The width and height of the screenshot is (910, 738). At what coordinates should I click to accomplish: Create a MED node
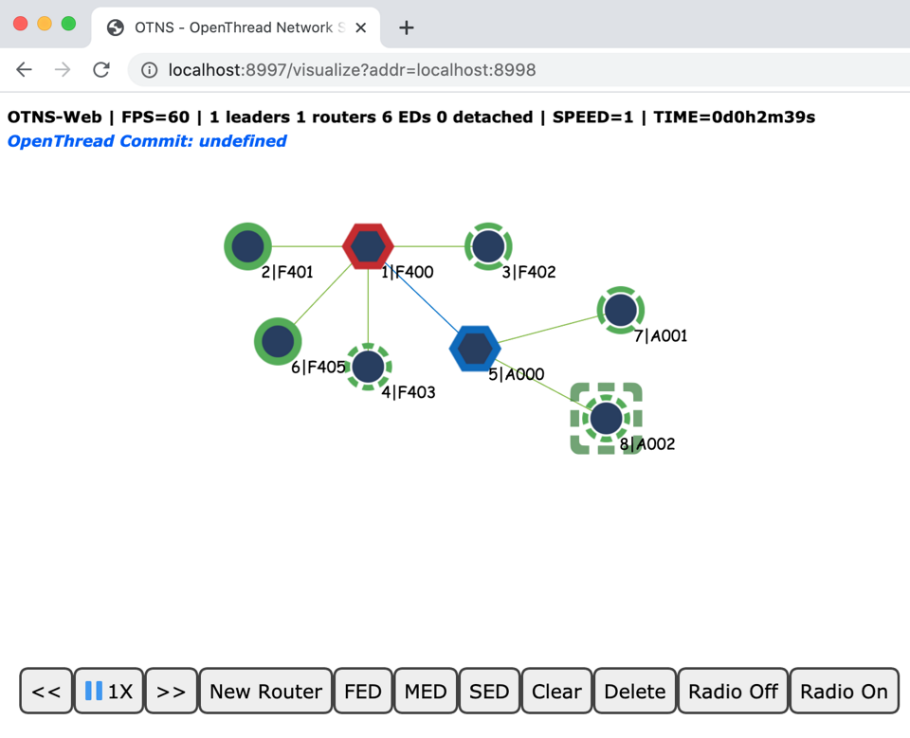426,692
